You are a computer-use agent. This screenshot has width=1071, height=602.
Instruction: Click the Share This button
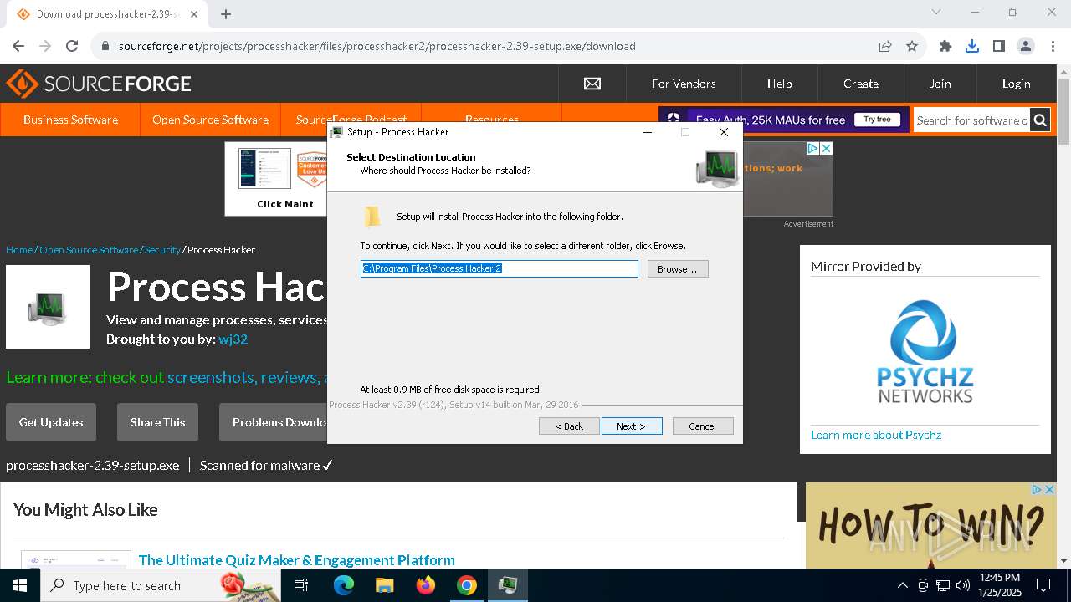157,422
